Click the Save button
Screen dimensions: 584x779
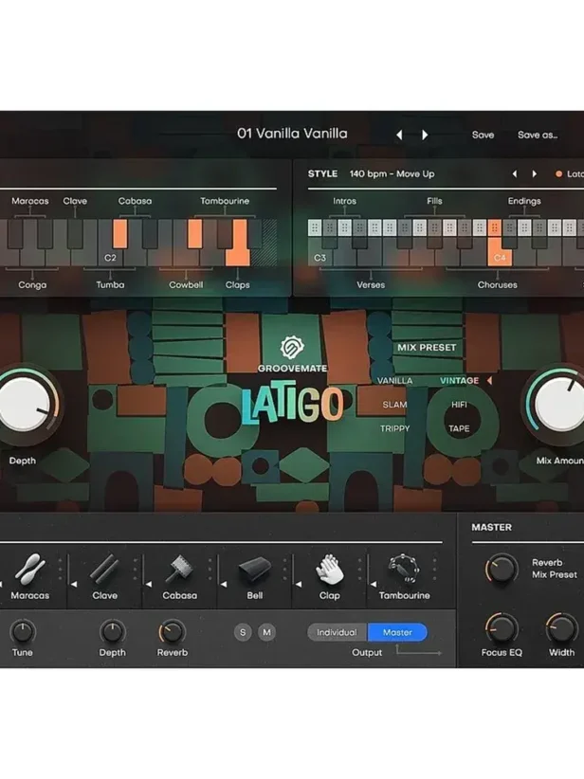pyautogui.click(x=483, y=136)
